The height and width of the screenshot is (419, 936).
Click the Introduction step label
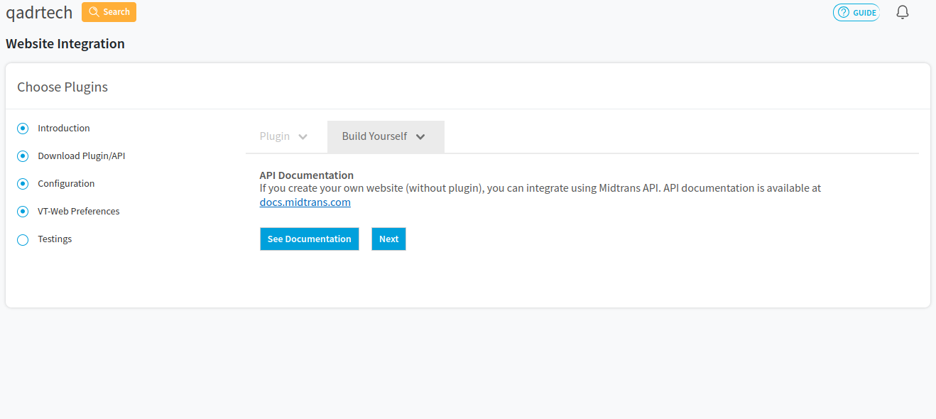point(64,129)
